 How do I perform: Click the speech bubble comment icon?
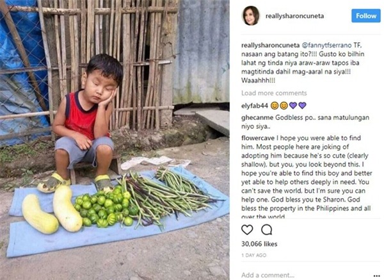[x=266, y=229]
